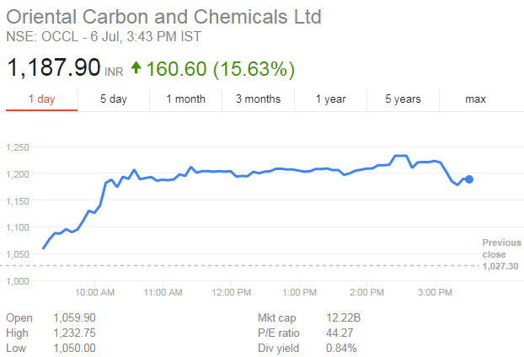This screenshot has height=357, width=524.
Task: Click the green up arrow icon
Action: 136,67
